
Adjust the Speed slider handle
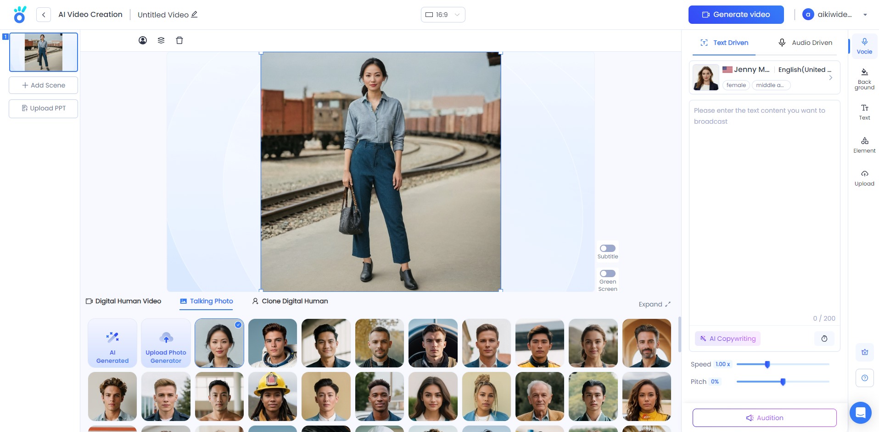coord(767,364)
